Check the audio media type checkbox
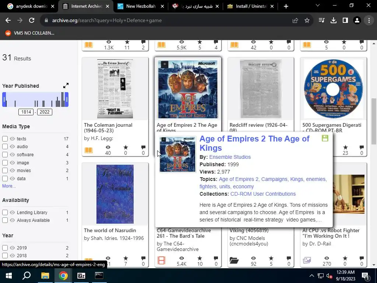The image size is (377, 283). pos(5,146)
